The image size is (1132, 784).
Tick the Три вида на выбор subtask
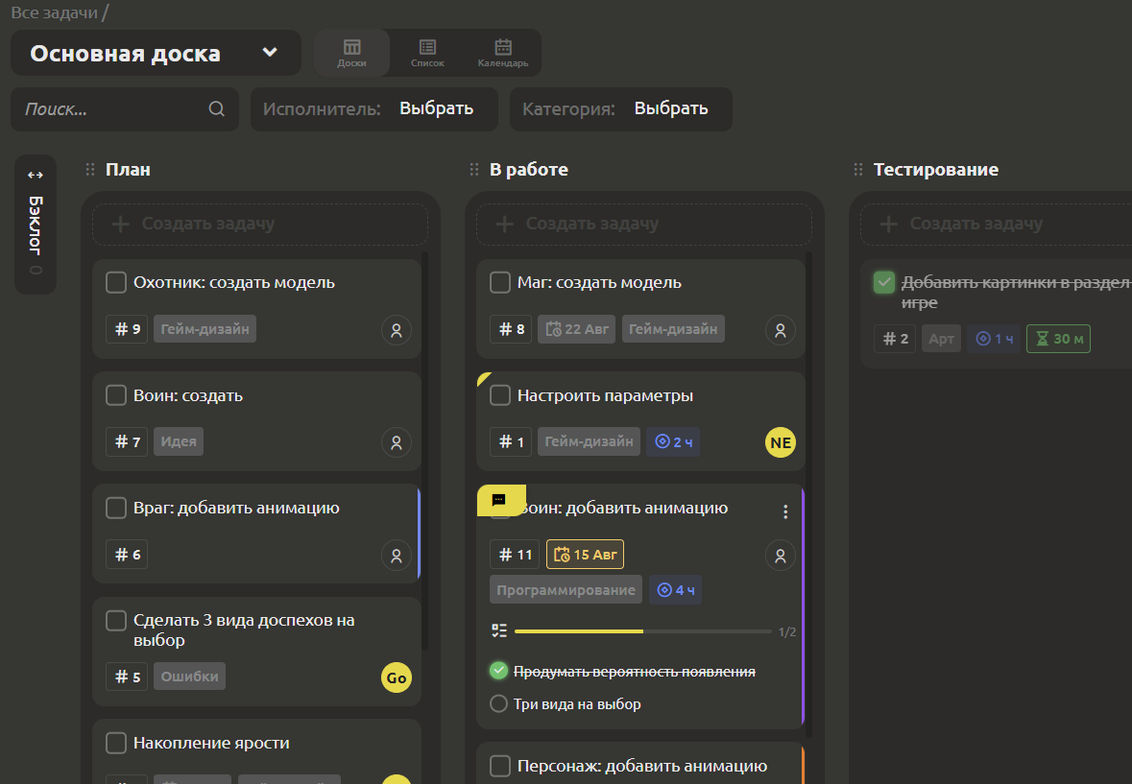tap(499, 703)
